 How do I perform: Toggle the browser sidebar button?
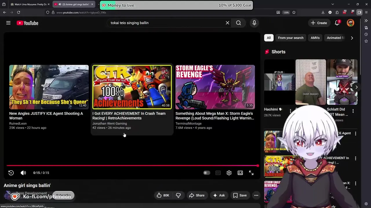pos(359,12)
